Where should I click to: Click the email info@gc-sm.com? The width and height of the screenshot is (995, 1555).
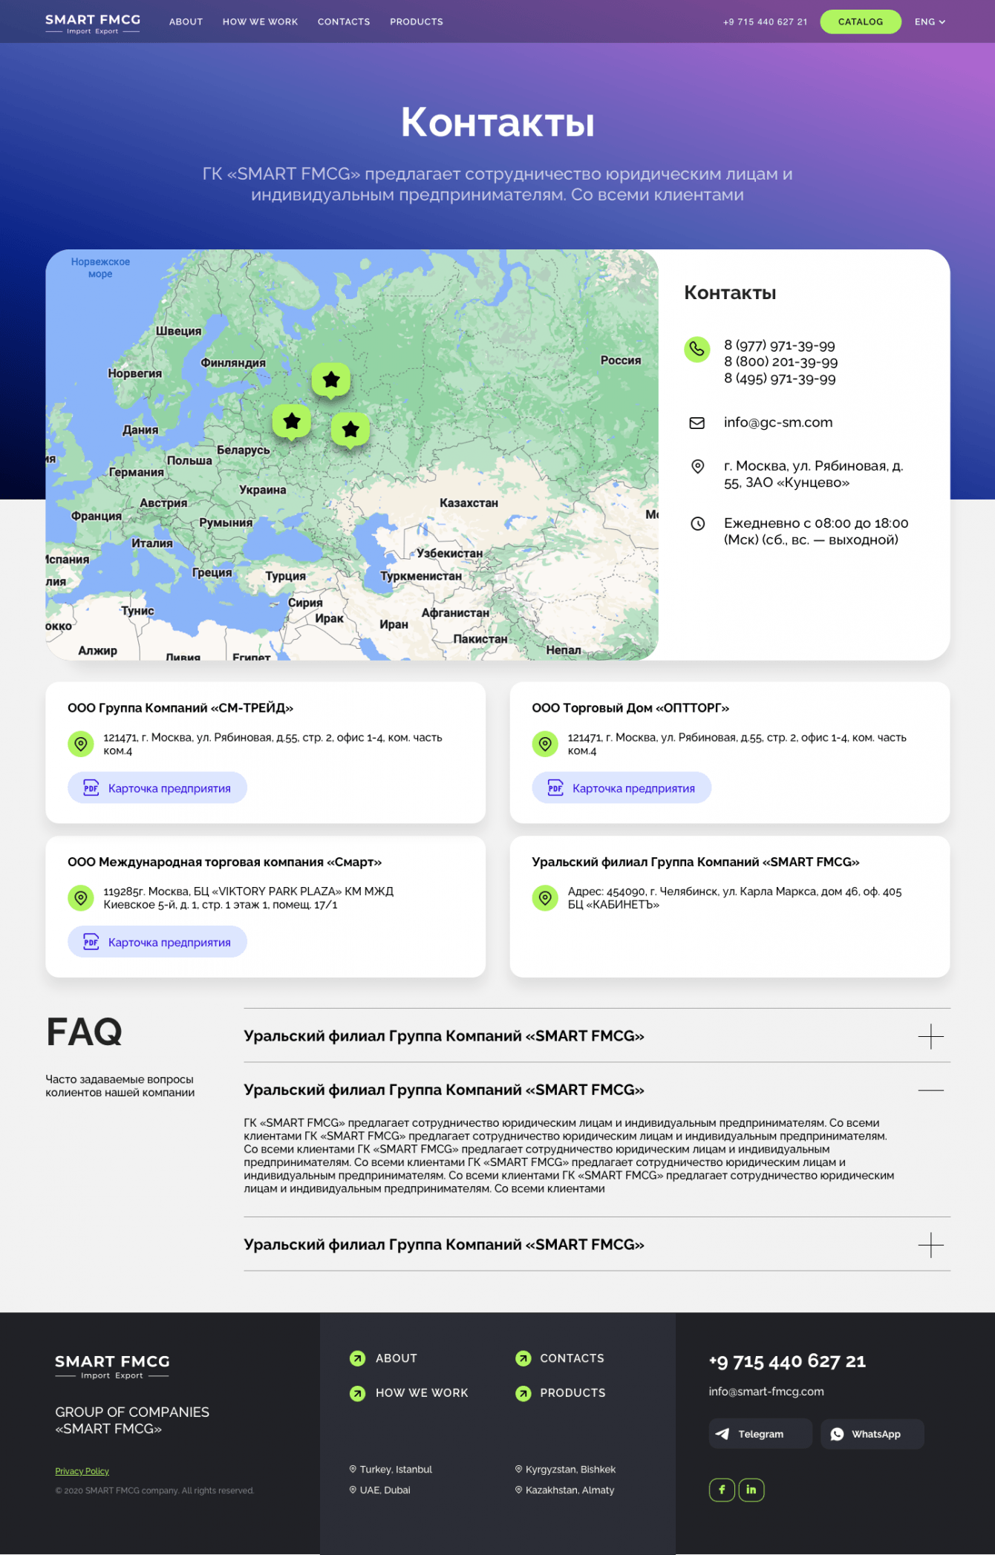tap(778, 422)
